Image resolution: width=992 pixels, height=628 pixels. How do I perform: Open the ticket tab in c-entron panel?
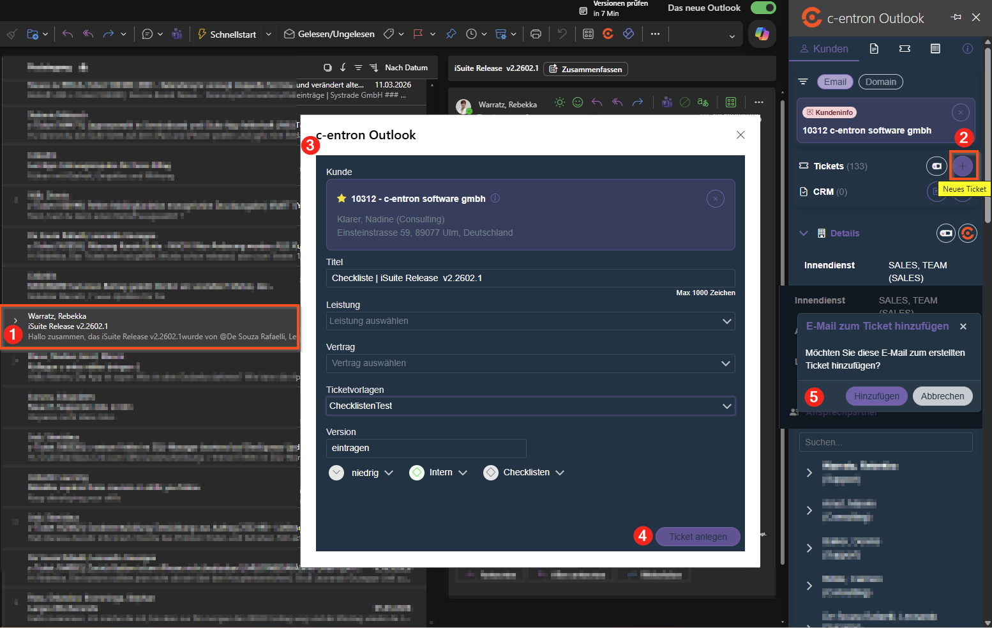point(905,49)
